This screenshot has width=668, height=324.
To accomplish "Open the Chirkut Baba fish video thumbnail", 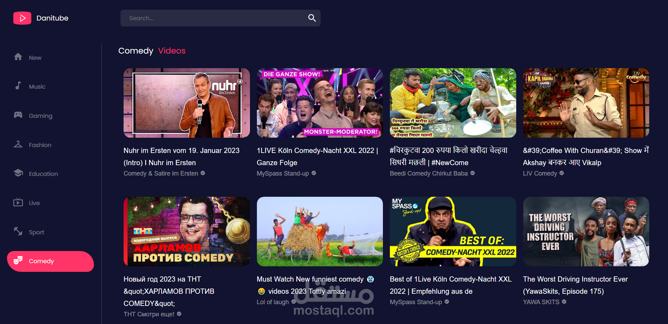I will click(453, 103).
